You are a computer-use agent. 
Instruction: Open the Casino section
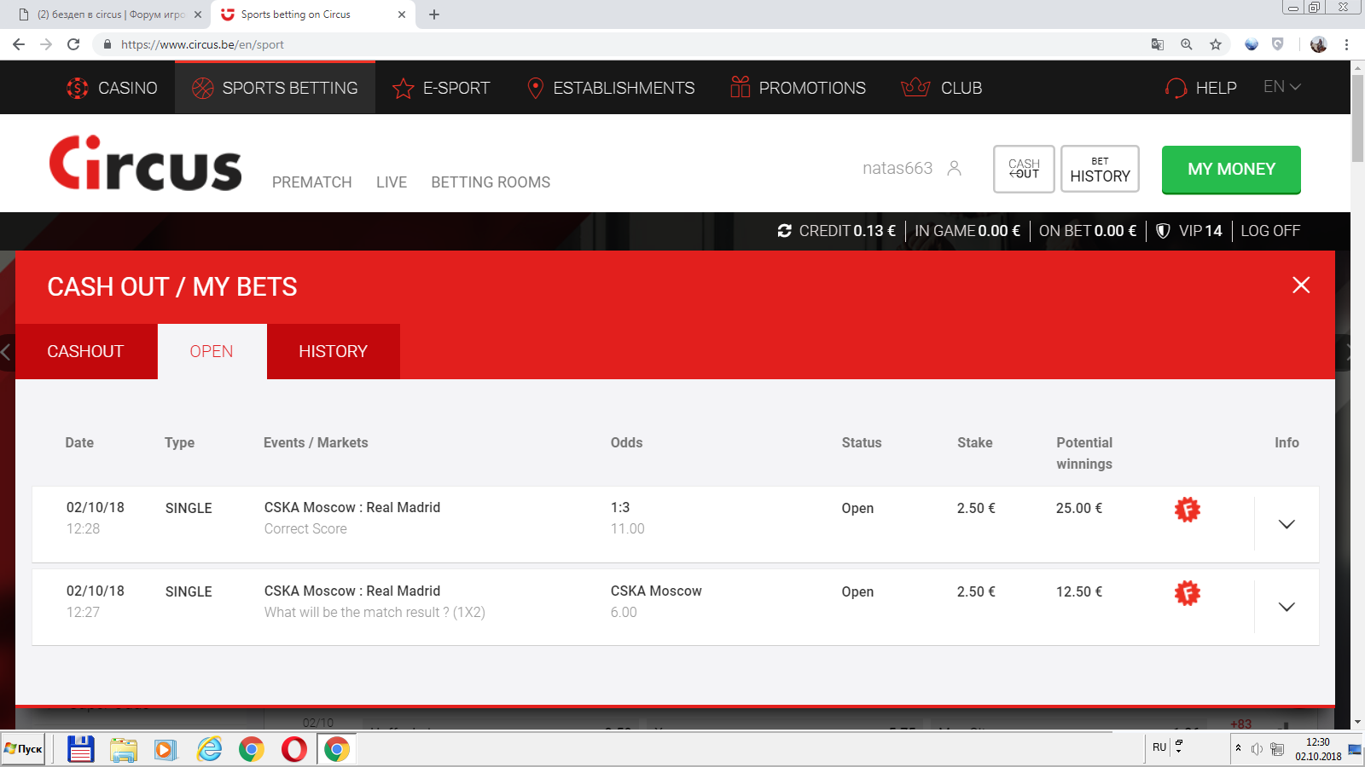click(112, 88)
